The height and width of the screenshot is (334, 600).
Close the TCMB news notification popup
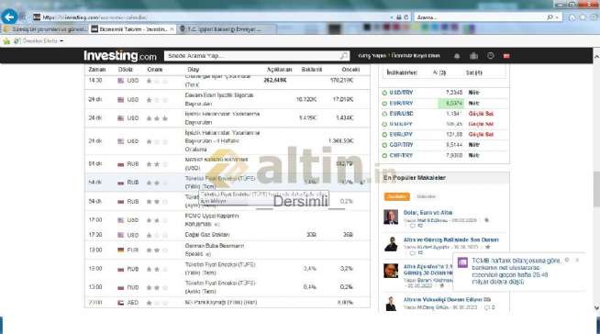577,261
